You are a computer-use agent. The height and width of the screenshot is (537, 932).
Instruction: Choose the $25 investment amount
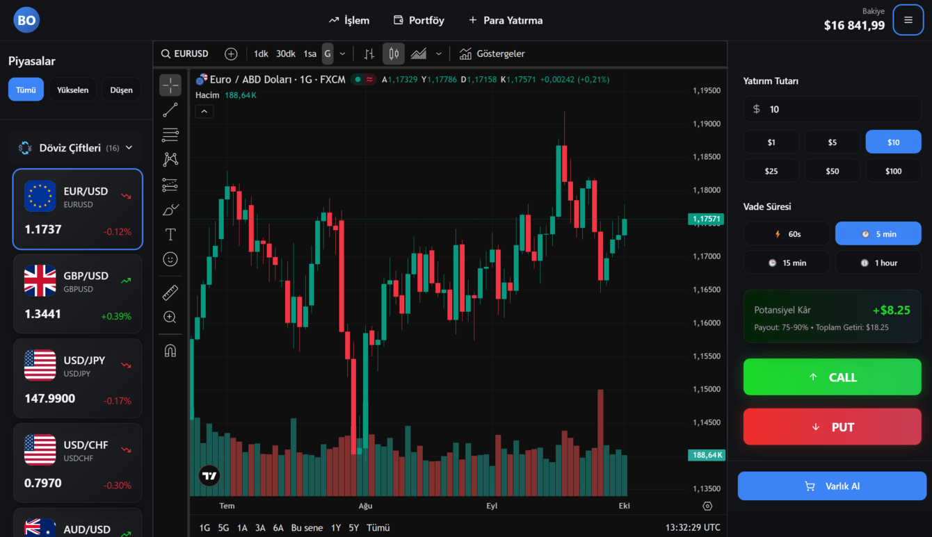771,171
